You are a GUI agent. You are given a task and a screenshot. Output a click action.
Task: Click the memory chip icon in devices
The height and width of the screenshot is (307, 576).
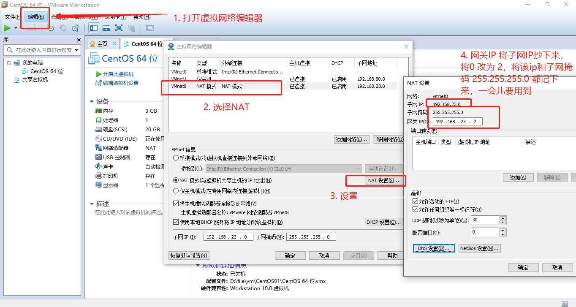point(99,111)
